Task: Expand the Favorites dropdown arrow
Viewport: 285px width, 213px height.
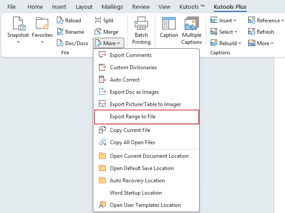Action: pos(42,42)
